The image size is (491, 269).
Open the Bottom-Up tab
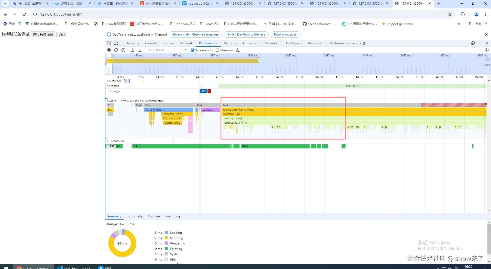(135, 216)
